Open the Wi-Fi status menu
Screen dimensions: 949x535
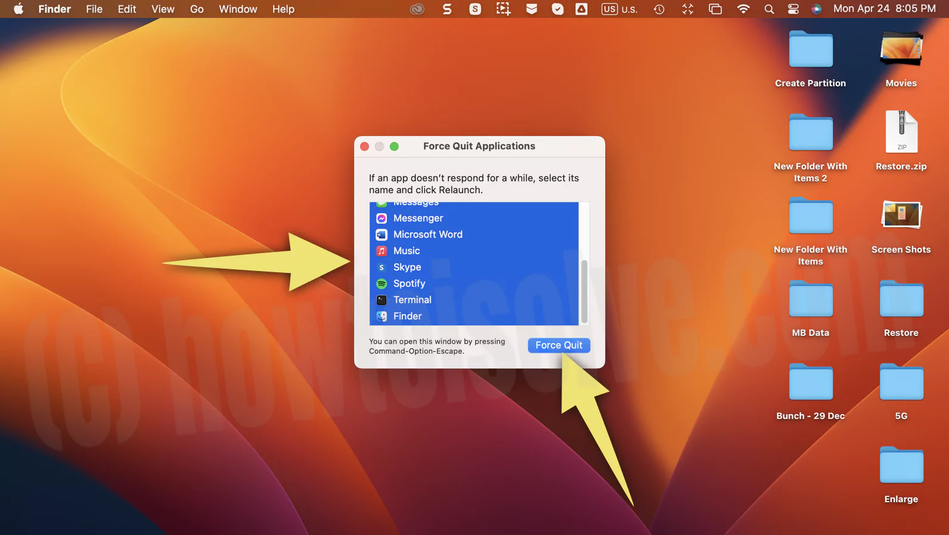click(743, 9)
